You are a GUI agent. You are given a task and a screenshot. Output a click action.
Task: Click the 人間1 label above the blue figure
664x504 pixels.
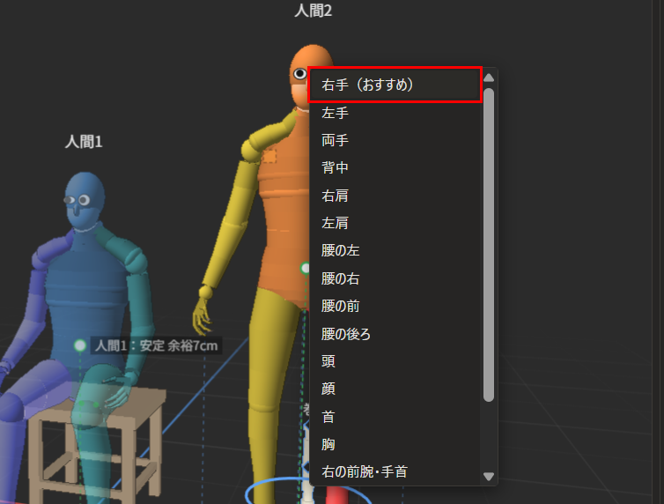coord(84,142)
